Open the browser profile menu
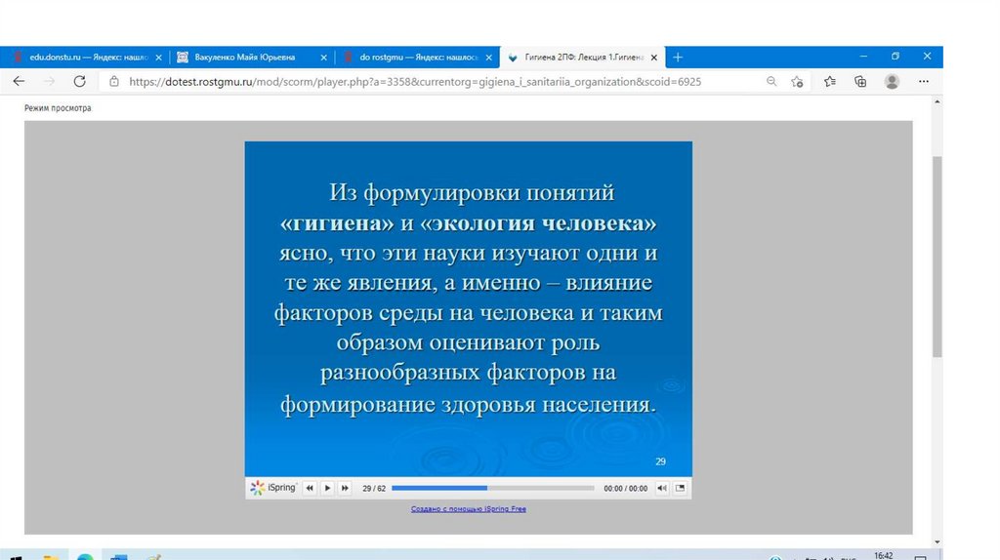Screen dimensions: 1000x560 892,82
